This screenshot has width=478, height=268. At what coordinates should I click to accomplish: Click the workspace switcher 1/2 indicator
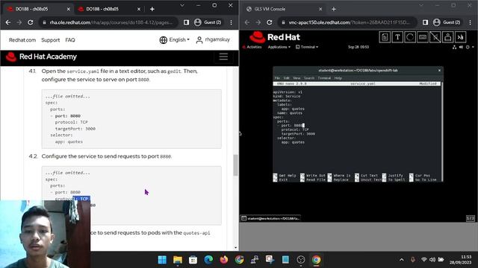click(470, 218)
